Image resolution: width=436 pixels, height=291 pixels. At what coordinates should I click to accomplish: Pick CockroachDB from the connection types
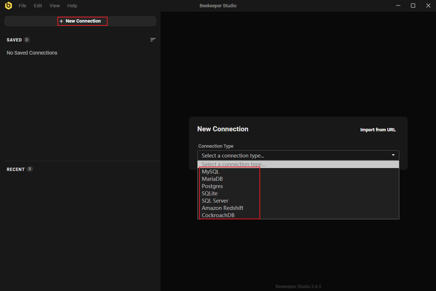(x=218, y=215)
